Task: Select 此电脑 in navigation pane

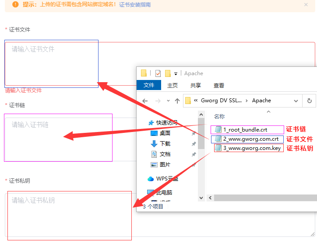Action: point(164,192)
